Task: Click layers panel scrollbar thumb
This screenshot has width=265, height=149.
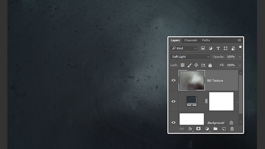Action: click(241, 94)
